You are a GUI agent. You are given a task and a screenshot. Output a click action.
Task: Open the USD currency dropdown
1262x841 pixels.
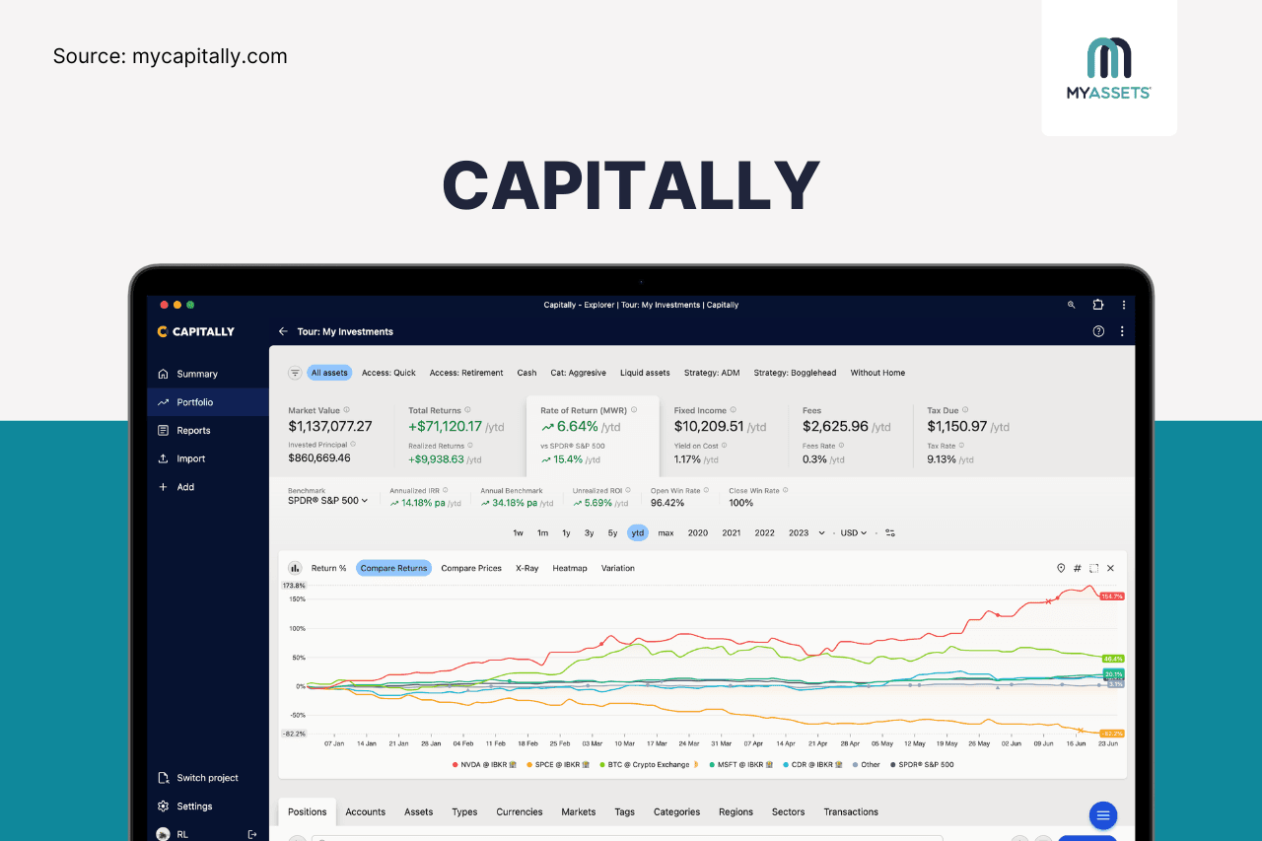tap(854, 532)
